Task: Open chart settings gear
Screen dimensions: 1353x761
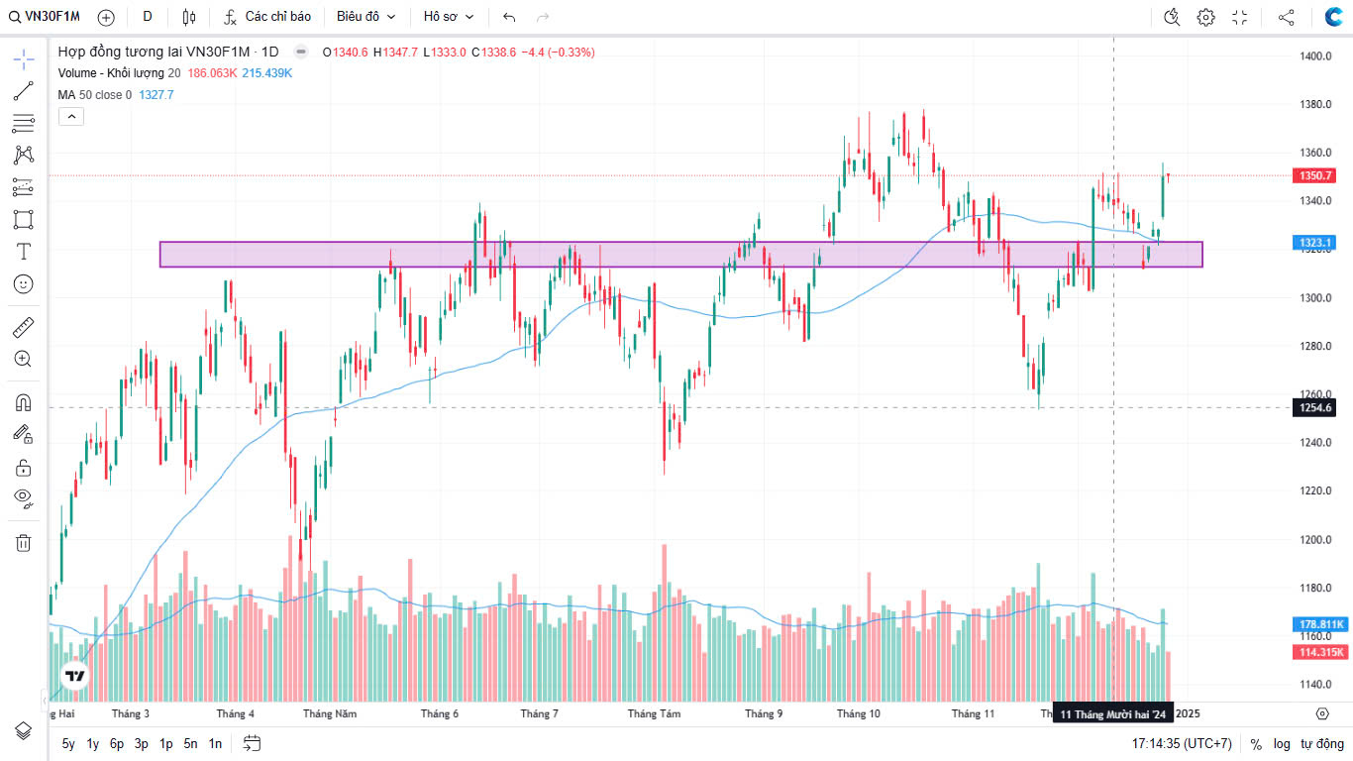Action: [x=1205, y=17]
